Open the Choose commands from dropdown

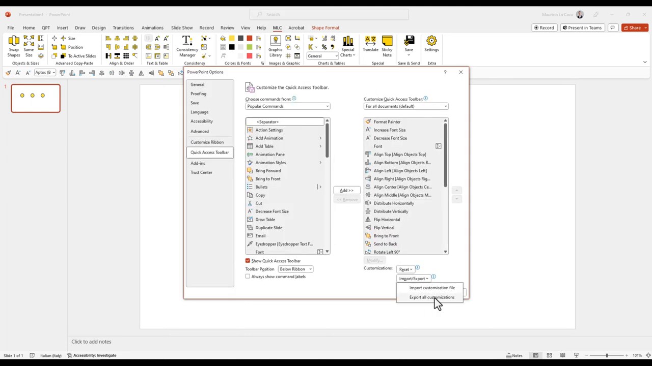click(288, 106)
